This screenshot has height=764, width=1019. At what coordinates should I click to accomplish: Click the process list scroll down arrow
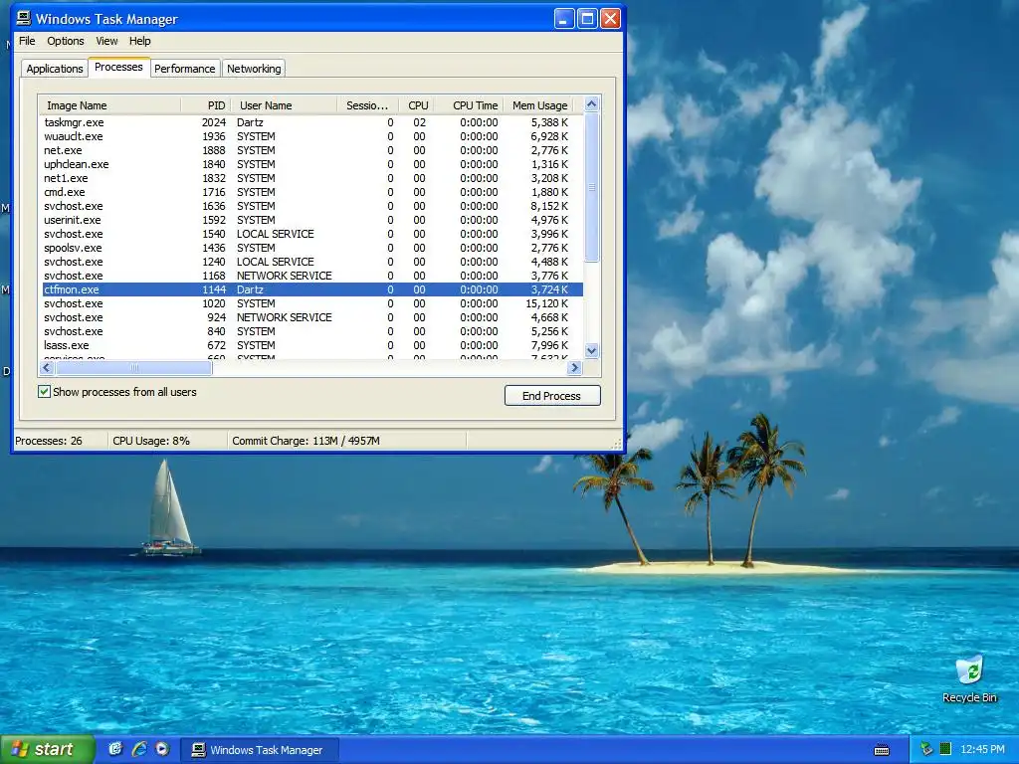(591, 351)
